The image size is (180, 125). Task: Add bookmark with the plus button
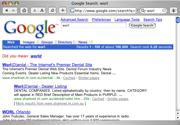[x=63, y=10]
